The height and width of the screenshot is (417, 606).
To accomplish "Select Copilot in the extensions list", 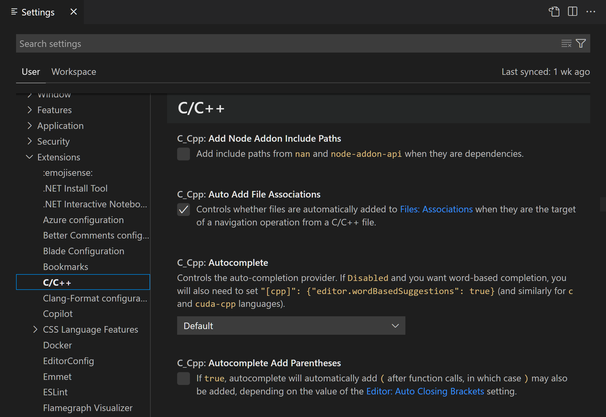I will pyautogui.click(x=58, y=314).
